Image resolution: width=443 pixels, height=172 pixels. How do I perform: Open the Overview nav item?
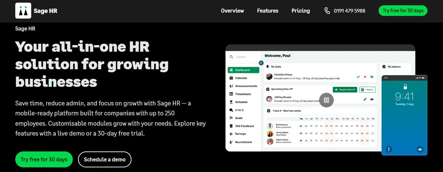coord(232,11)
